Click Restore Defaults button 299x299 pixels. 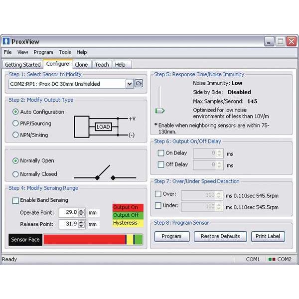pos(220,236)
